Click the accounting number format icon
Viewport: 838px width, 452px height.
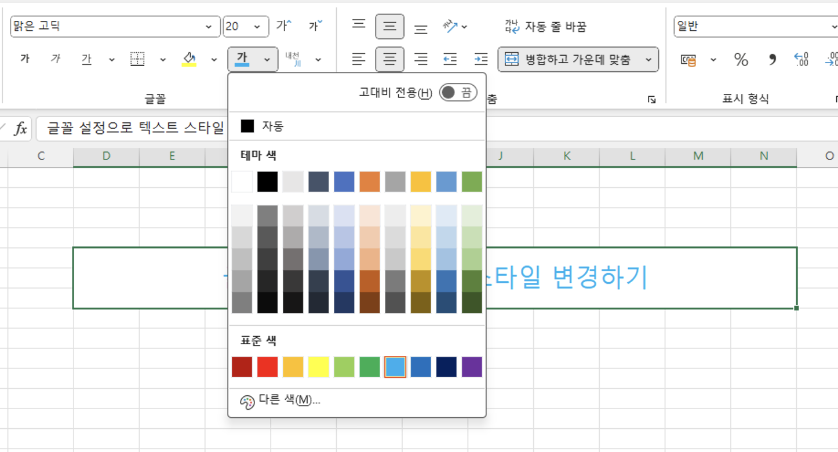click(x=688, y=59)
